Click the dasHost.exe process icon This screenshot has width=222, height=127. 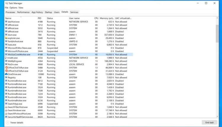coord(6,22)
